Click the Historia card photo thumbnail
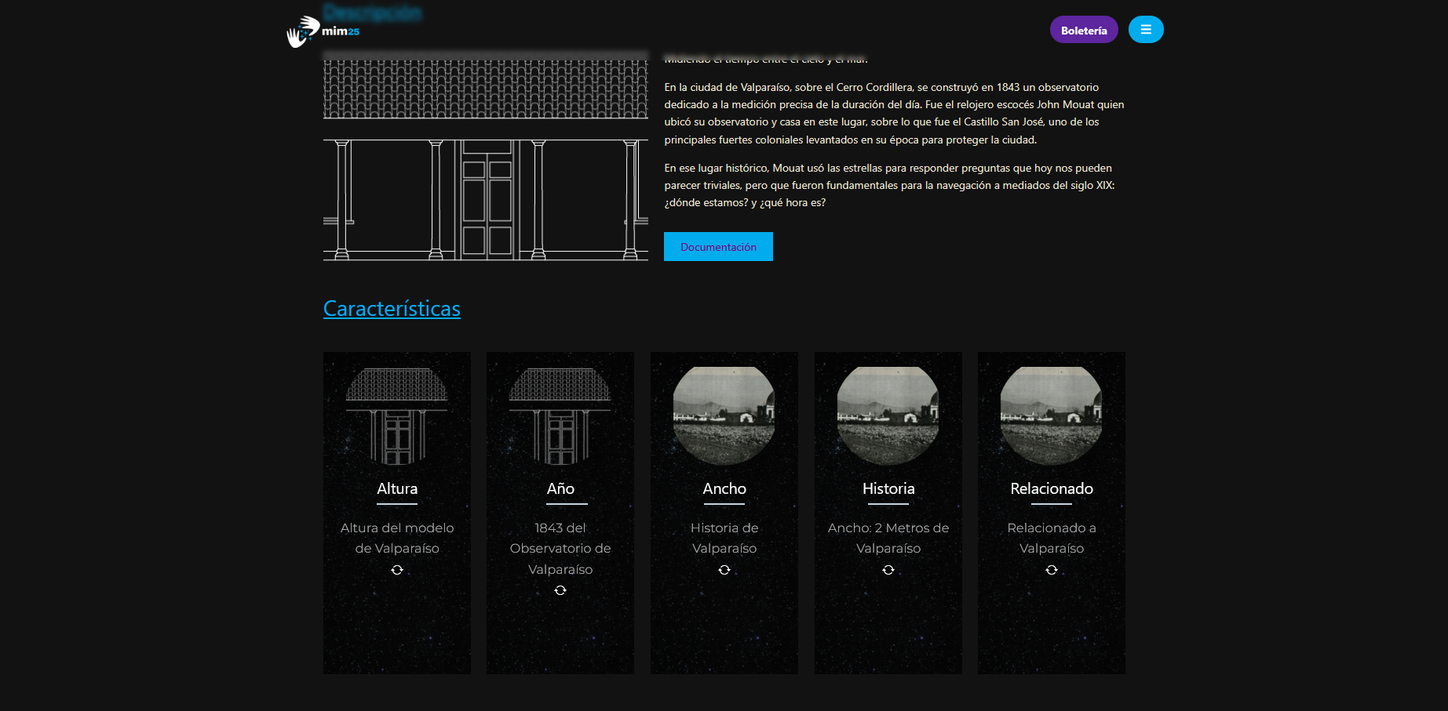The height and width of the screenshot is (711, 1448). tap(888, 415)
